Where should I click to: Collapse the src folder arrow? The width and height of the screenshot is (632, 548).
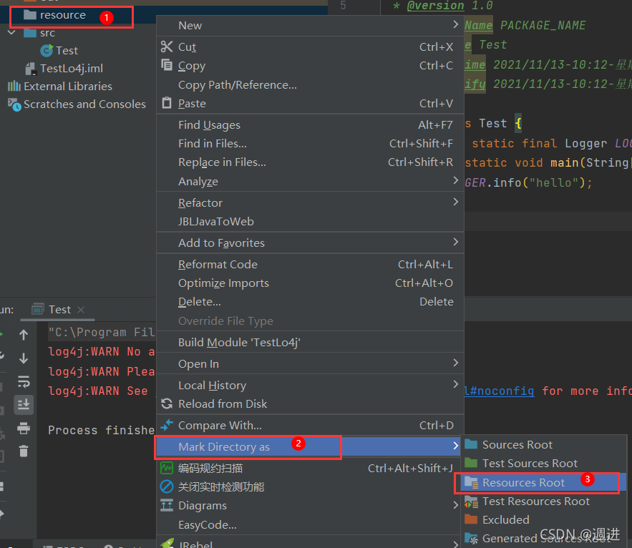[x=11, y=32]
